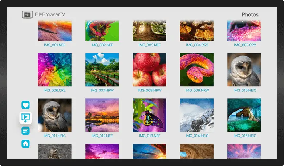Select the IMG_002.NEF file name
284x166 pixels.
[x=102, y=45]
